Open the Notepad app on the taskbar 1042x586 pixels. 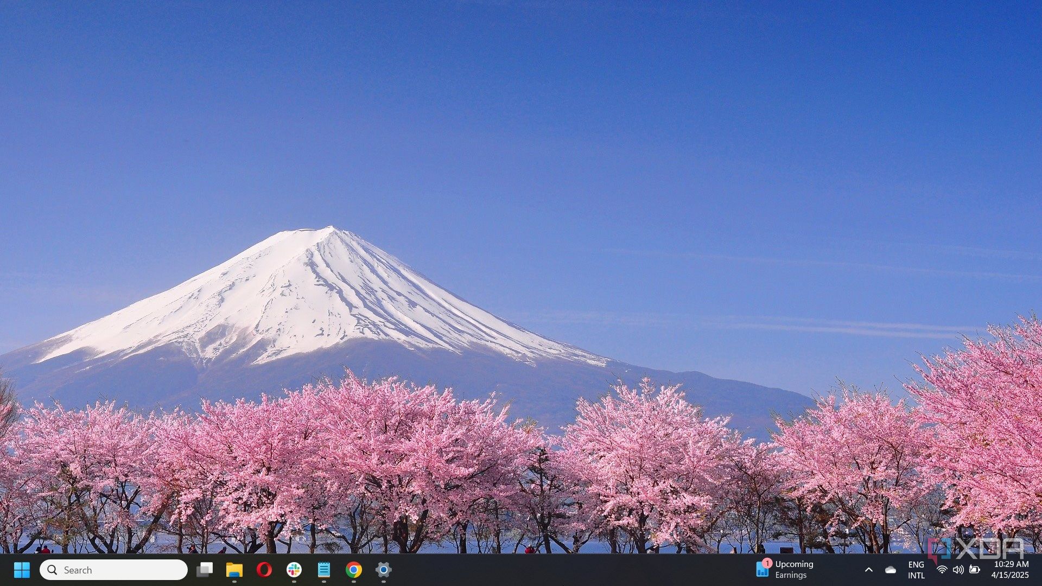click(324, 570)
